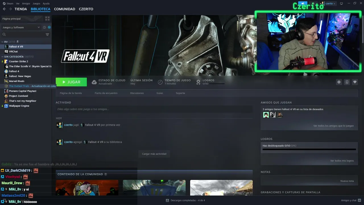This screenshot has height=205, width=364.
Task: Click Ver todos mis logros
Action: click(x=342, y=161)
